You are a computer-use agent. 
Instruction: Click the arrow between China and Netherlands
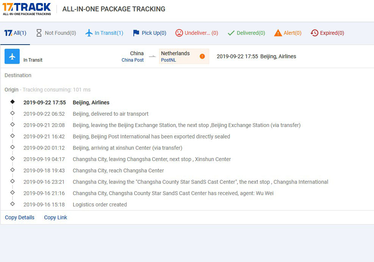click(152, 56)
